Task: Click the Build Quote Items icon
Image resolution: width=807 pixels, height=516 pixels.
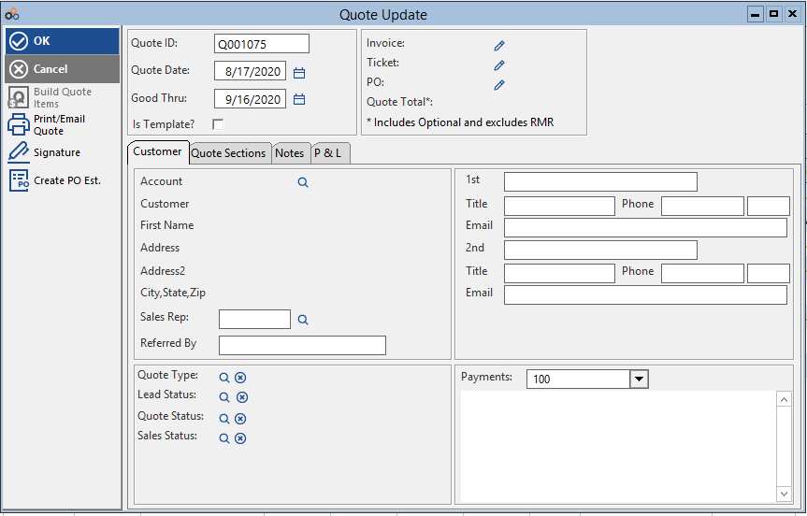Action: pyautogui.click(x=19, y=97)
